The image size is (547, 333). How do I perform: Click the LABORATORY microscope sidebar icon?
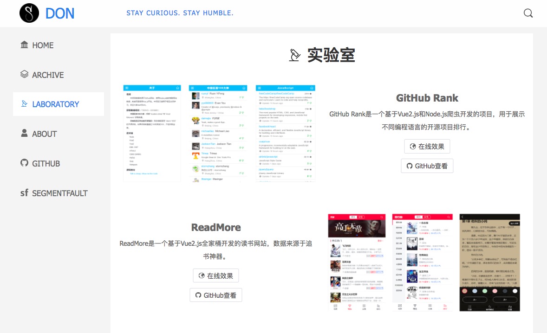(24, 103)
